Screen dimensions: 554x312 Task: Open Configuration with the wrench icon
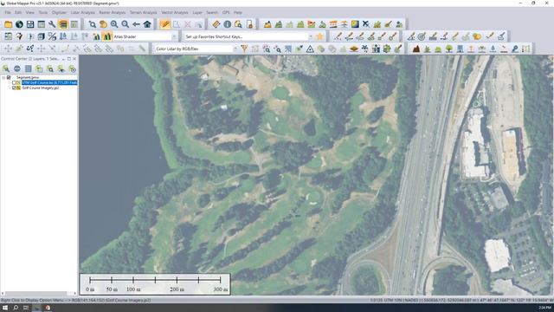[x=52, y=24]
